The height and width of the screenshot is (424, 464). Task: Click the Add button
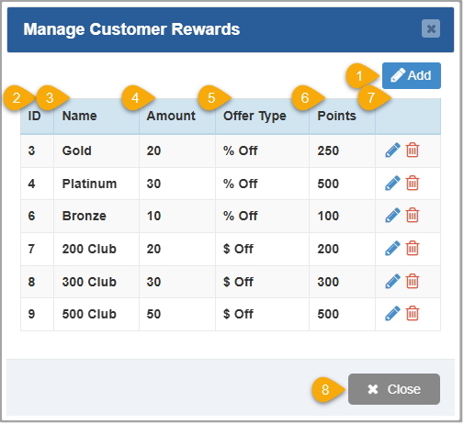tap(412, 75)
